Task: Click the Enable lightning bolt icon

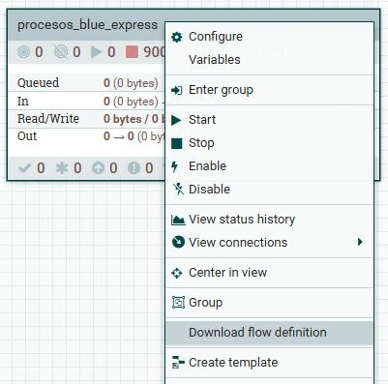Action: 174,166
